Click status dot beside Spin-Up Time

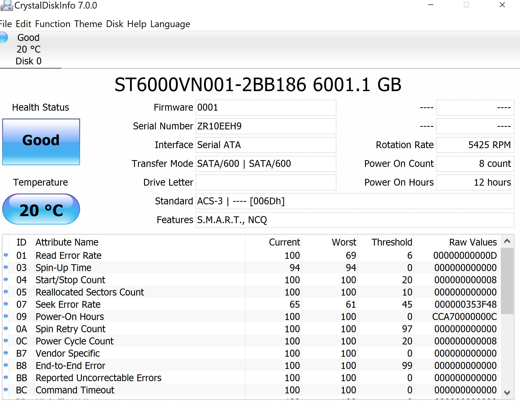click(6, 267)
